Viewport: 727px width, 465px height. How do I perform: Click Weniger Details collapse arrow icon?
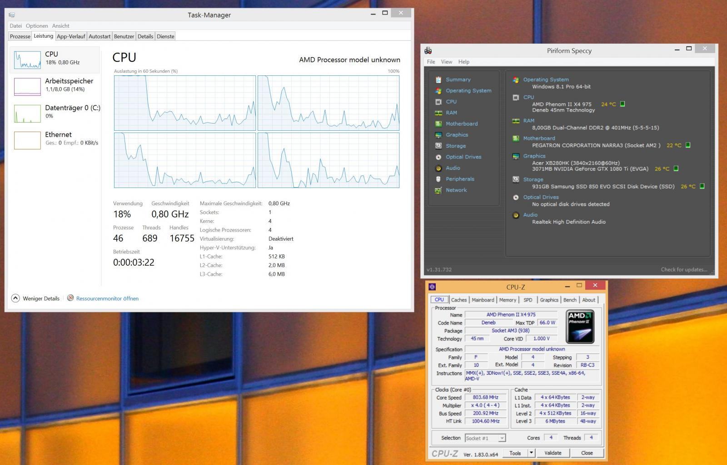(15, 298)
